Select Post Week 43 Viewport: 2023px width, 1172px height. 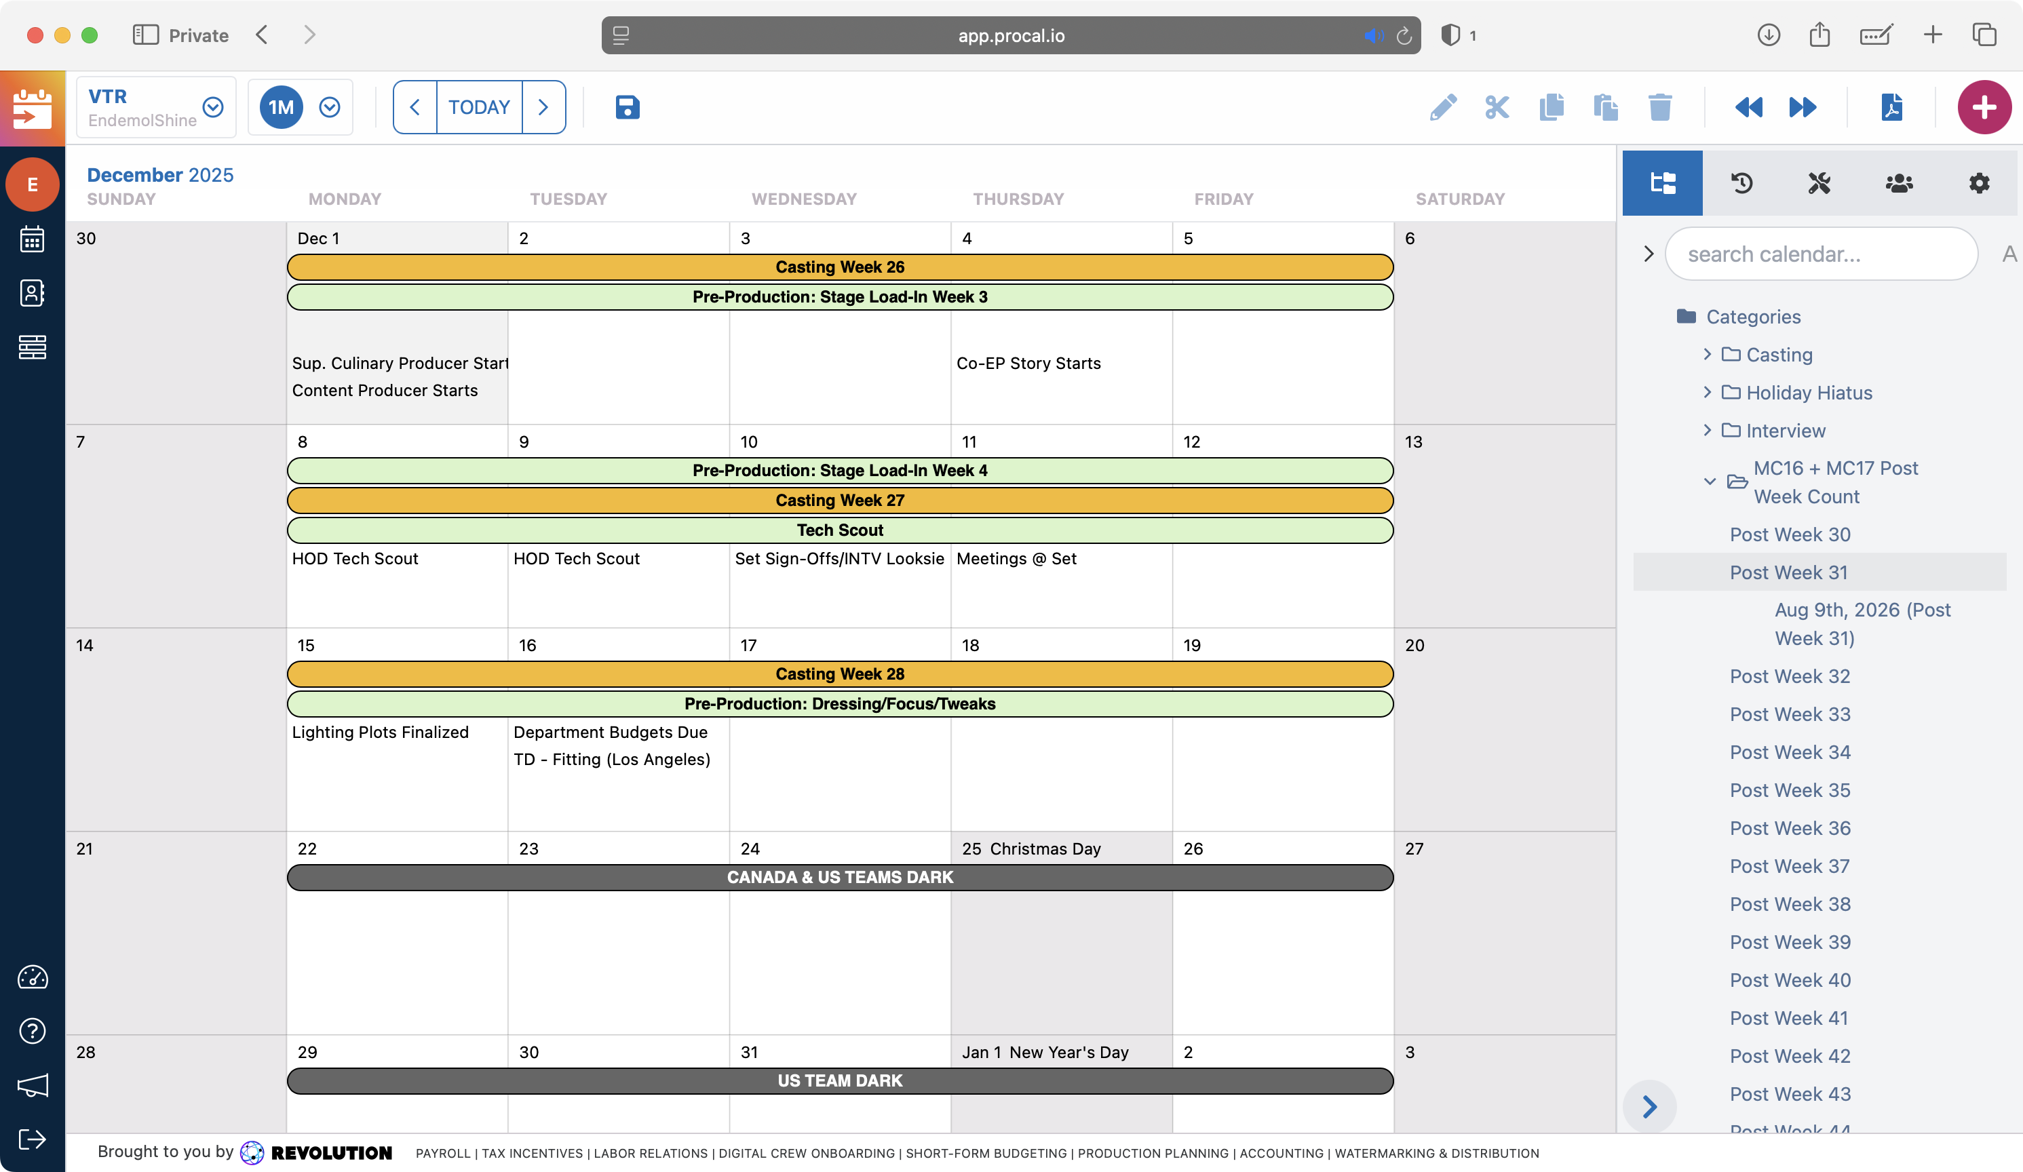tap(1790, 1093)
